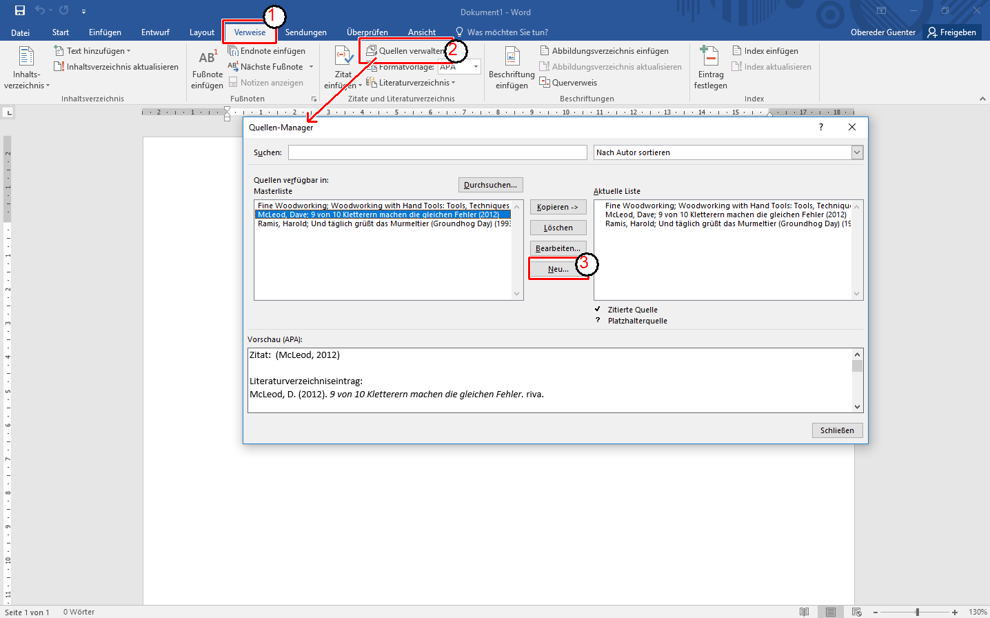Click Nächste Fußnote
This screenshot has height=618, width=990.
pos(266,67)
